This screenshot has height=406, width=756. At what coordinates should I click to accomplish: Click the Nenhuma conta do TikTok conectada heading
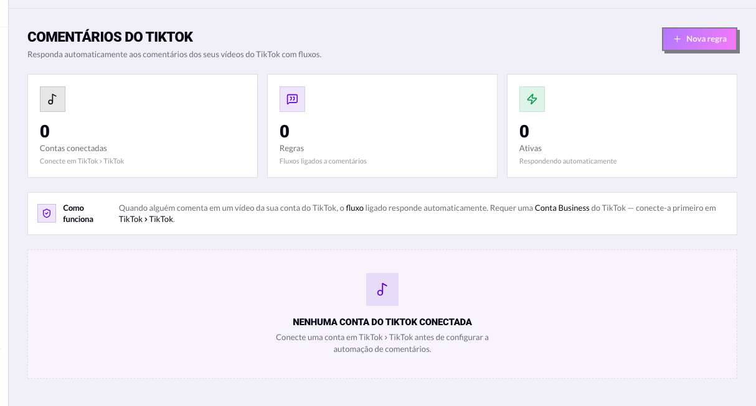382,322
